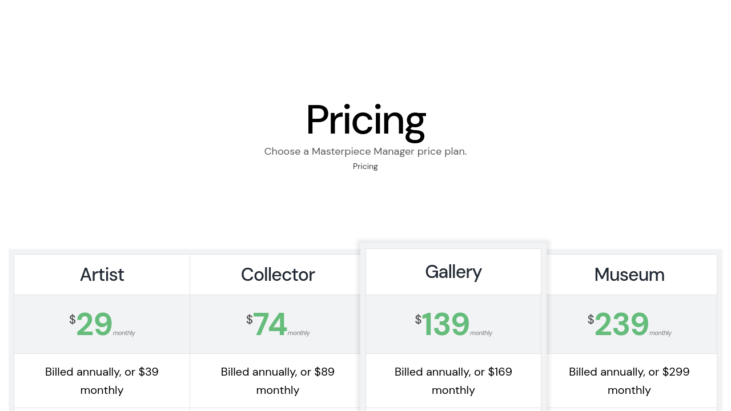Click the monthly label under Gallery price
Image resolution: width=731 pixels, height=411 pixels.
tap(481, 333)
